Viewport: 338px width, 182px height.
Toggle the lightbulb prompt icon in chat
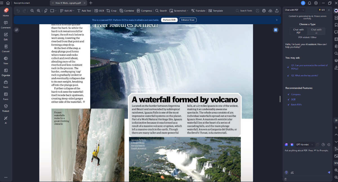pos(286,172)
